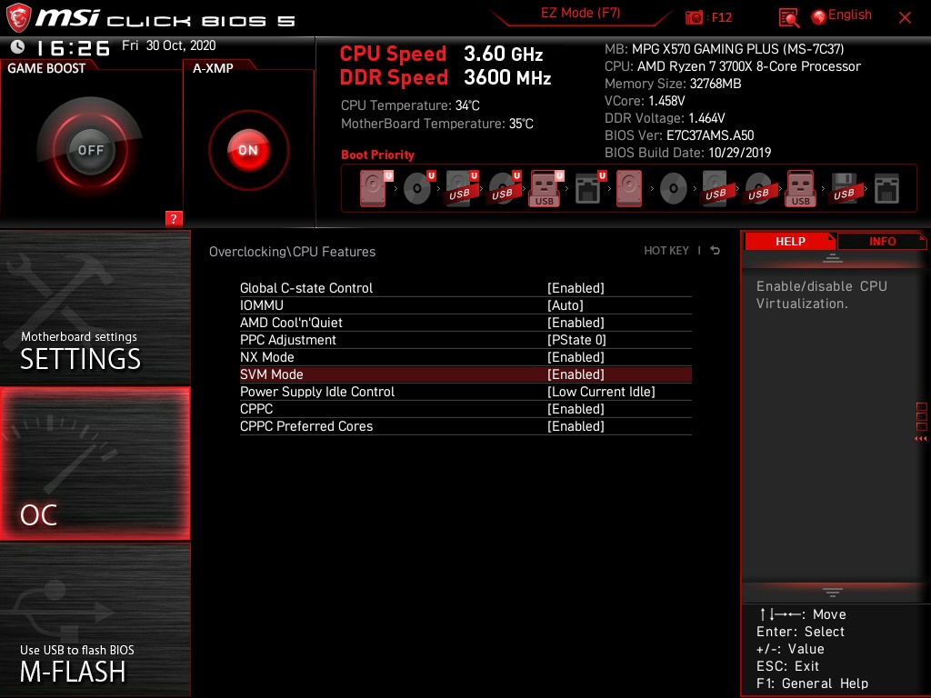Image resolution: width=931 pixels, height=698 pixels.
Task: Select legacy network boot icon without U badge
Action: (887, 189)
